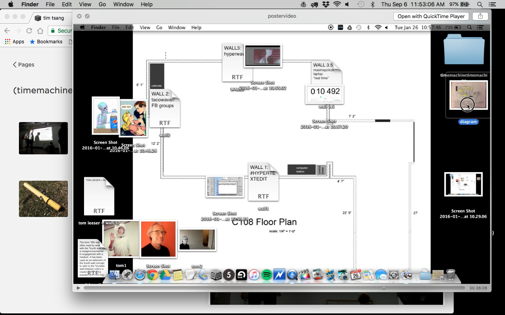
Task: Click the video playback progress slider
Action: click(276, 288)
